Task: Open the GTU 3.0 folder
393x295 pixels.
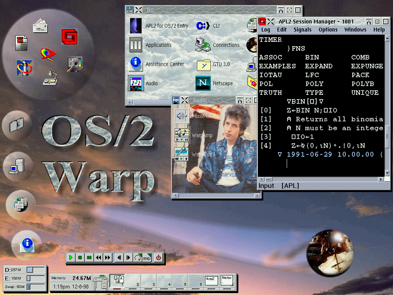Action: pos(203,65)
